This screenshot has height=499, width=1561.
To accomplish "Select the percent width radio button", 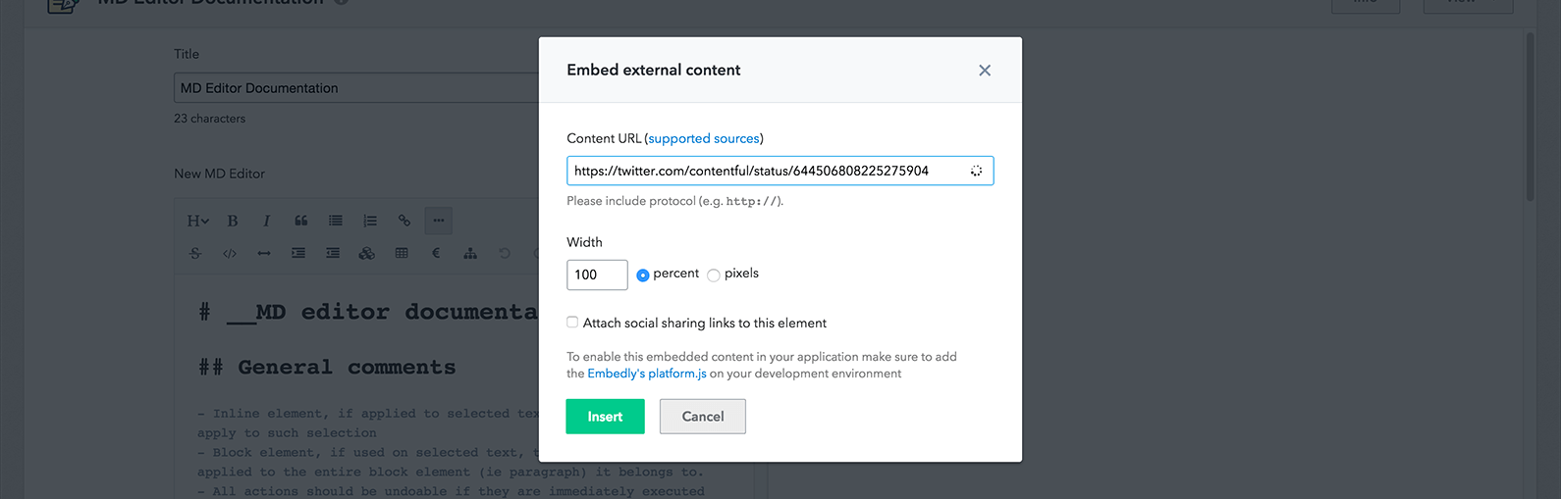I will (643, 275).
